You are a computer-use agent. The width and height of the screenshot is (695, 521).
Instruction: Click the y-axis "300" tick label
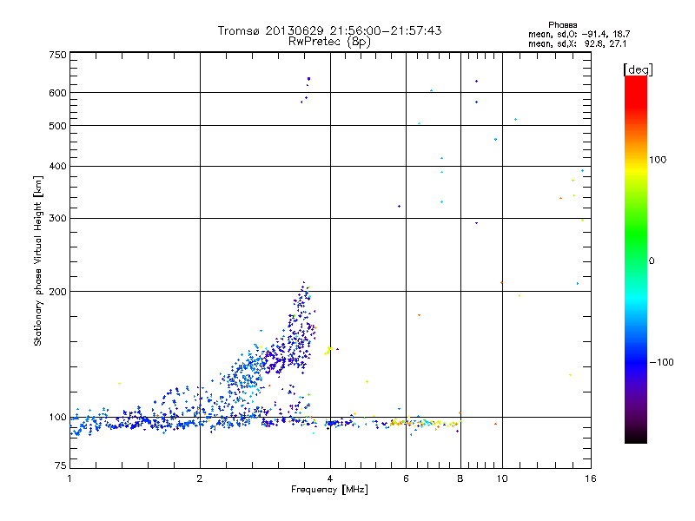point(58,218)
